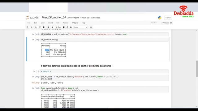The image size is (198, 111).
Task: Click the Jupyter logo
Action: 33,18
